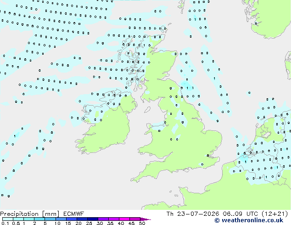The height and width of the screenshot is (225, 291).
Task: Click the 45–50 mm legend swatch
Action: point(135,219)
